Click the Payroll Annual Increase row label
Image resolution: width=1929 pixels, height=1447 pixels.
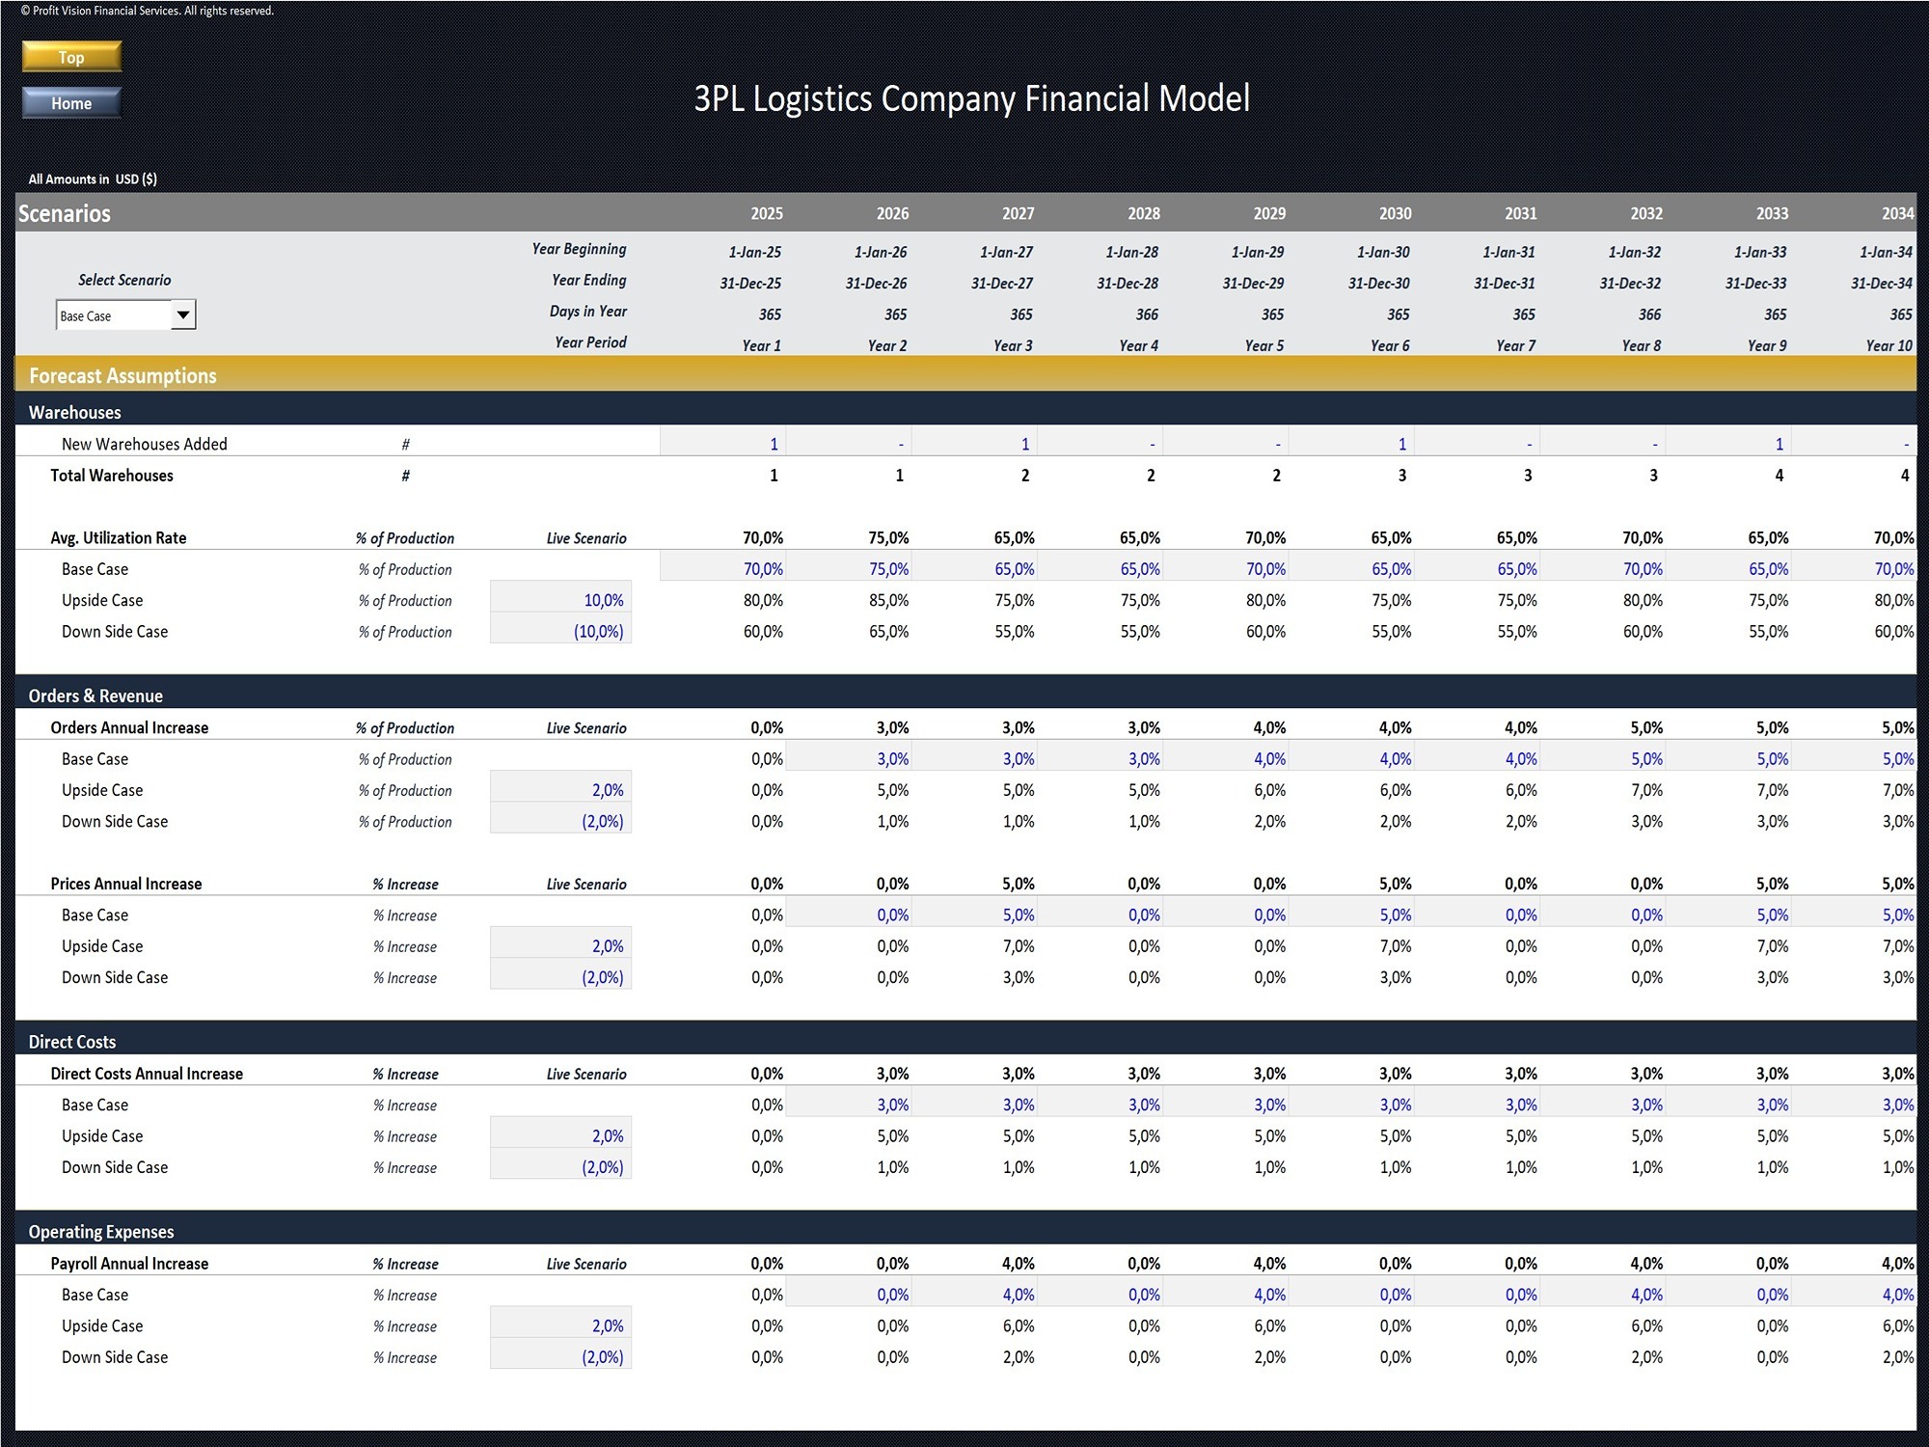click(x=129, y=1264)
